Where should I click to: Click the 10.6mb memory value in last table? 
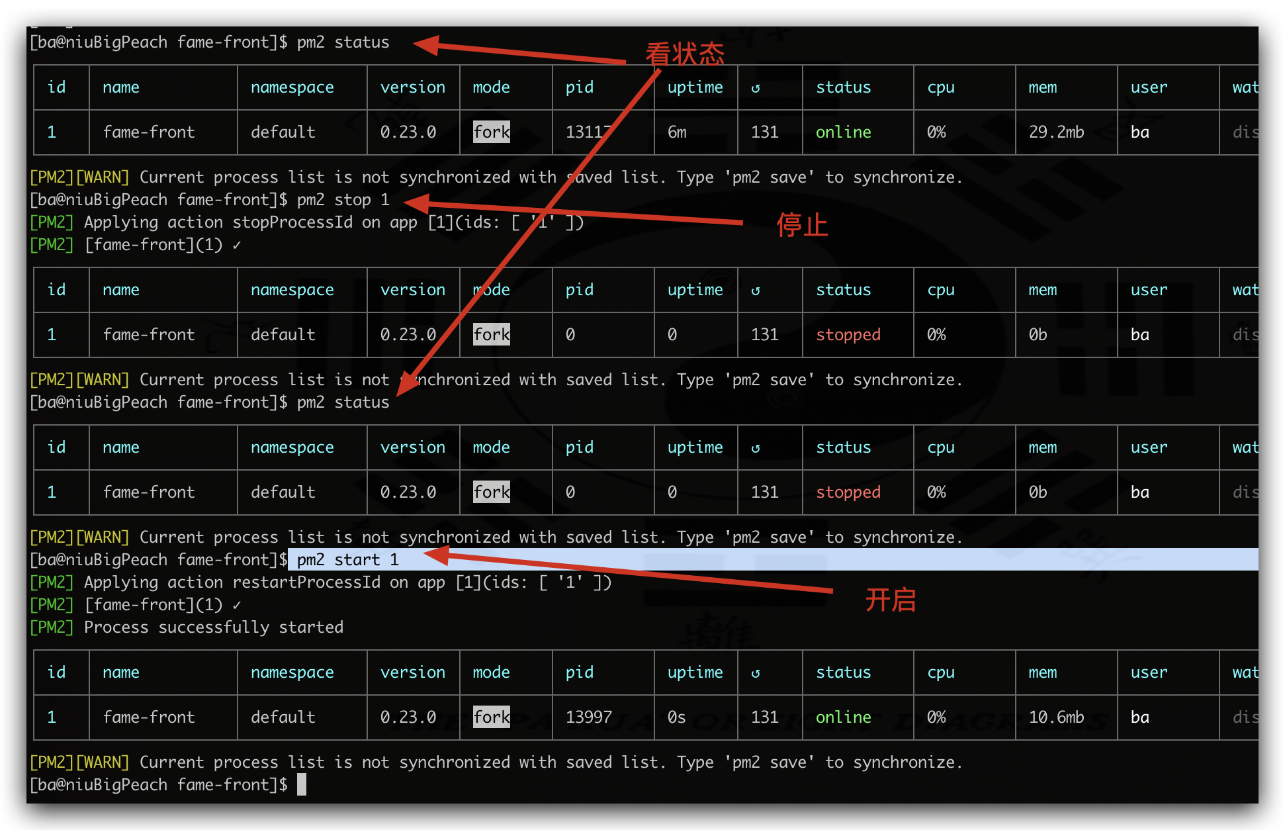pyautogui.click(x=1056, y=717)
